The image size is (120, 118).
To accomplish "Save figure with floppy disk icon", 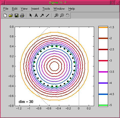I will pyautogui.click(x=17, y=16).
